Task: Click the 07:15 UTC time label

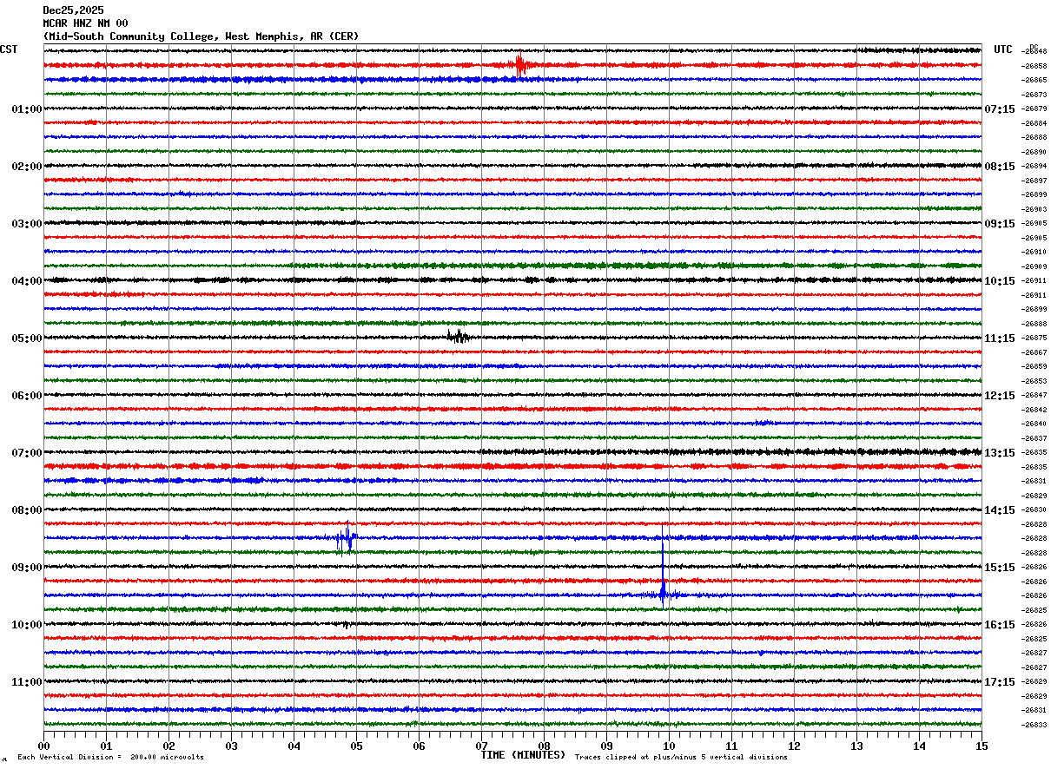Action: tap(1000, 109)
